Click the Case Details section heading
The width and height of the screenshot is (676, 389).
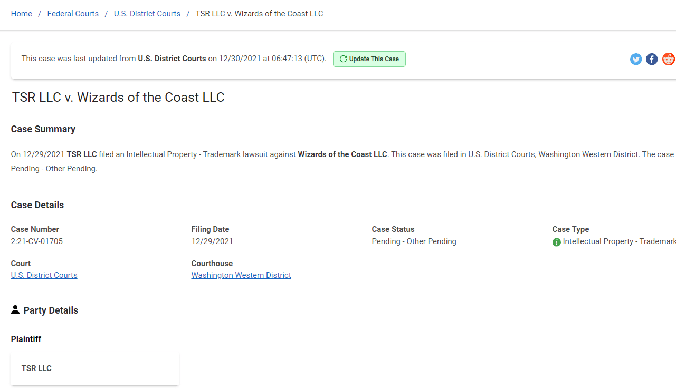37,205
